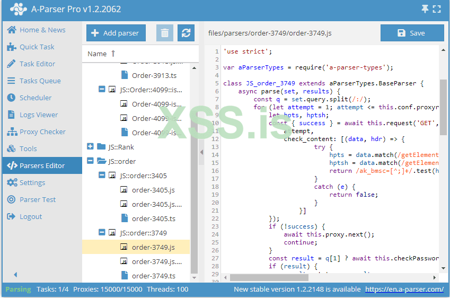The height and width of the screenshot is (298, 450).
Task: Click the Parser Test target icon
Action: (x=11, y=199)
